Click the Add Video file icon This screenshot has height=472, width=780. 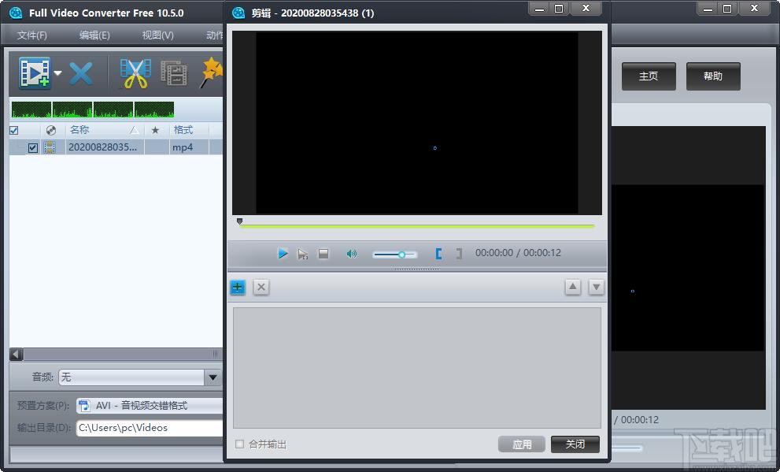point(35,74)
